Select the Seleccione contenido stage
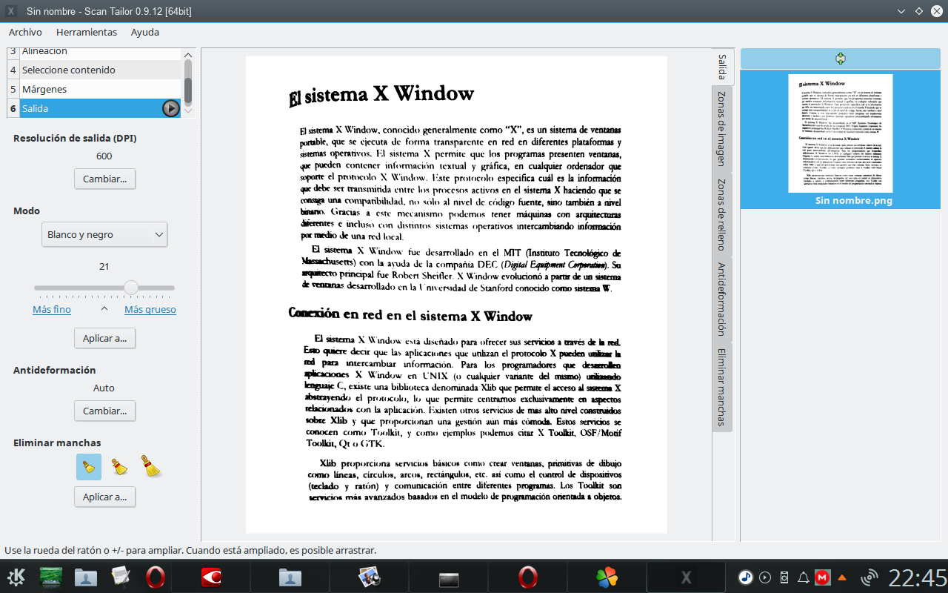The image size is (948, 593). click(x=94, y=70)
